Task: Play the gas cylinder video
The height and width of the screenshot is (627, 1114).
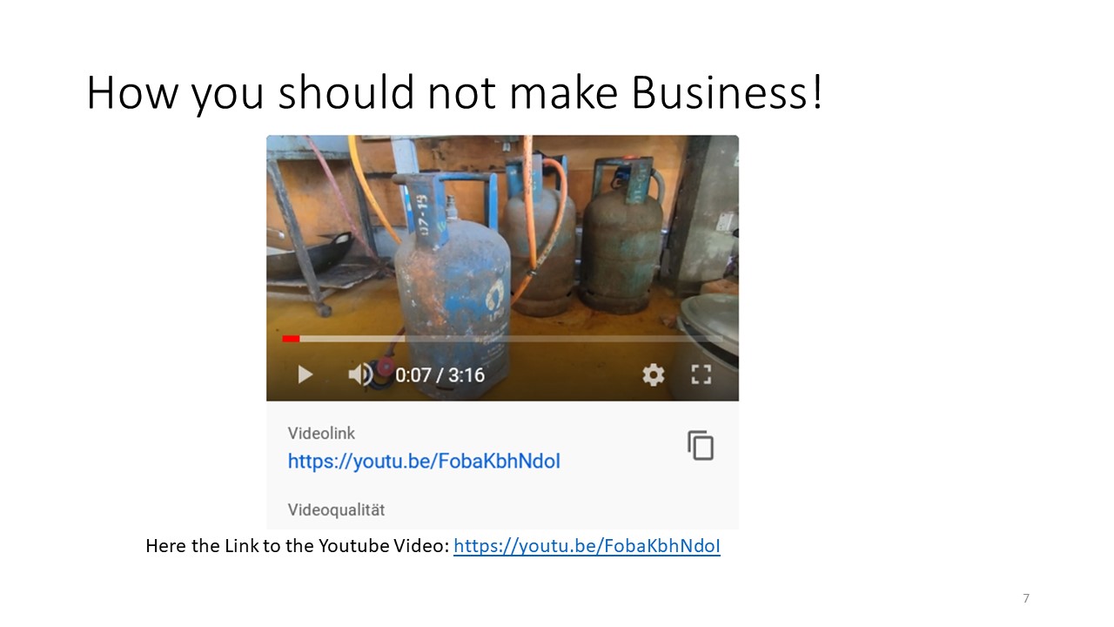Action: pyautogui.click(x=305, y=374)
